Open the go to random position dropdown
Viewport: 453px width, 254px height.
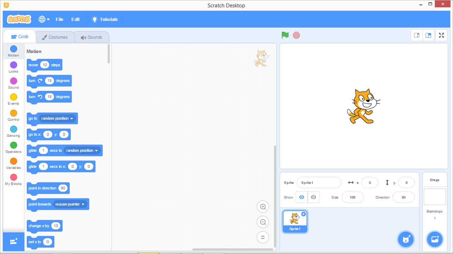pos(58,118)
